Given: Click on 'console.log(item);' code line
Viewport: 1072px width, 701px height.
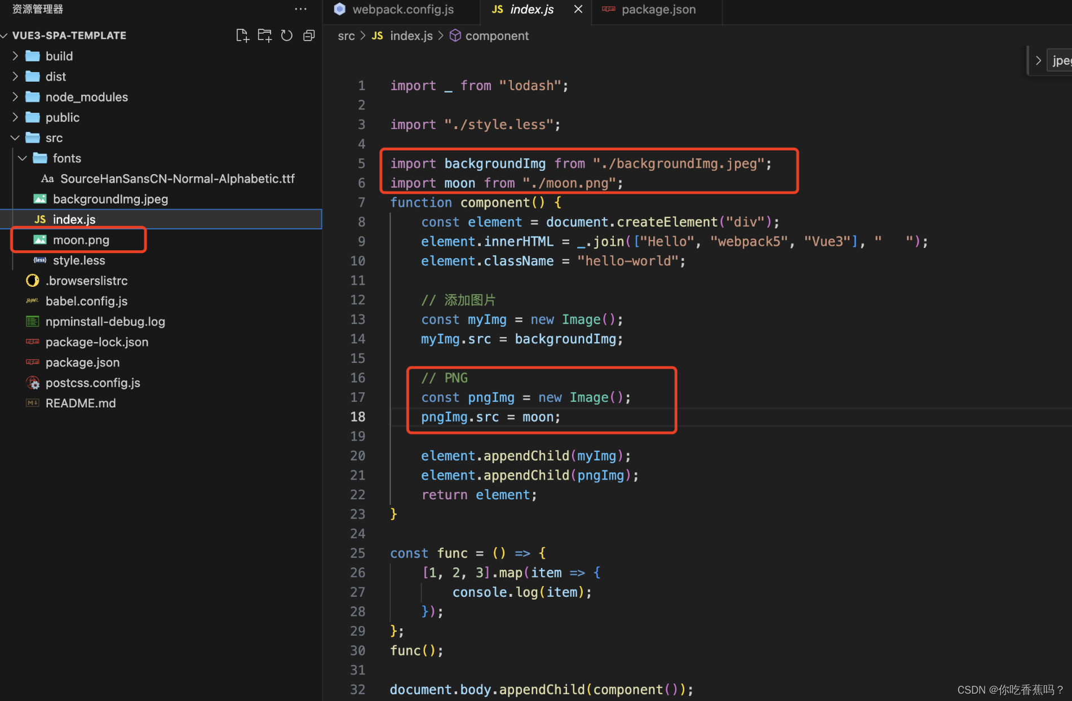Looking at the screenshot, I should [x=522, y=592].
